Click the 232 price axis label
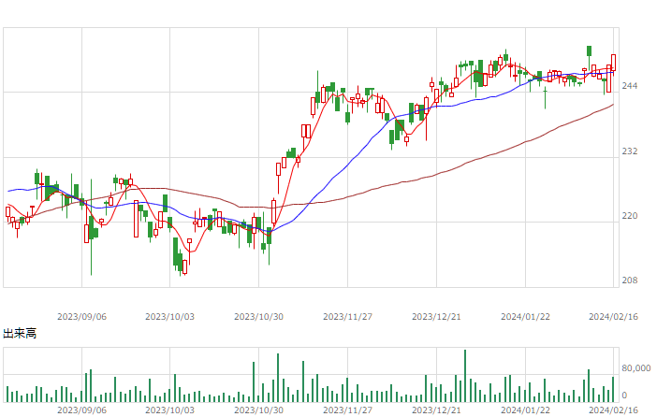The image size is (657, 417). point(629,151)
